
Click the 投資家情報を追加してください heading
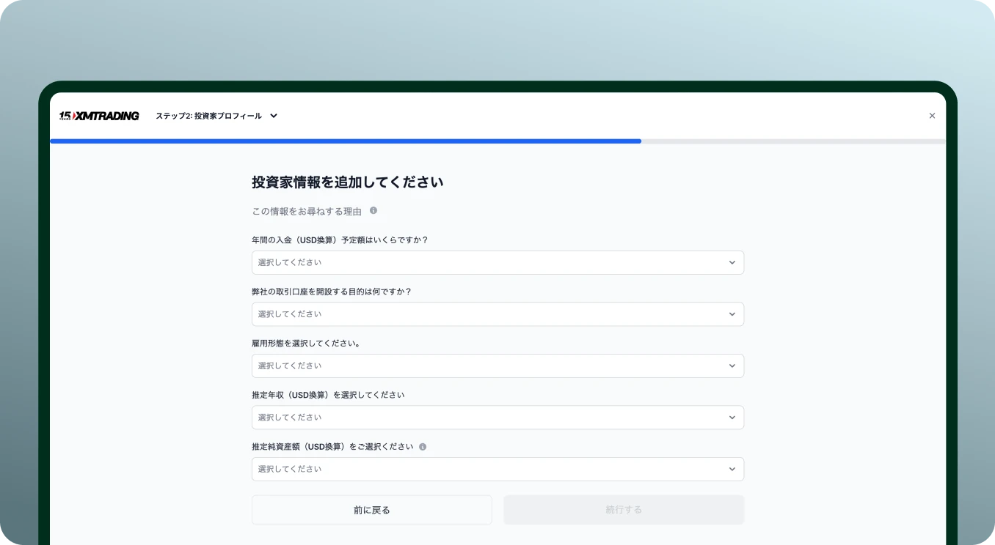click(347, 182)
